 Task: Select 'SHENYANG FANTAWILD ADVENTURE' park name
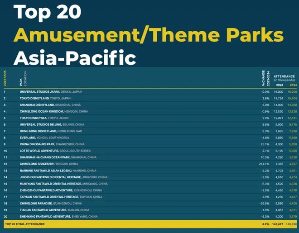click(x=45, y=217)
